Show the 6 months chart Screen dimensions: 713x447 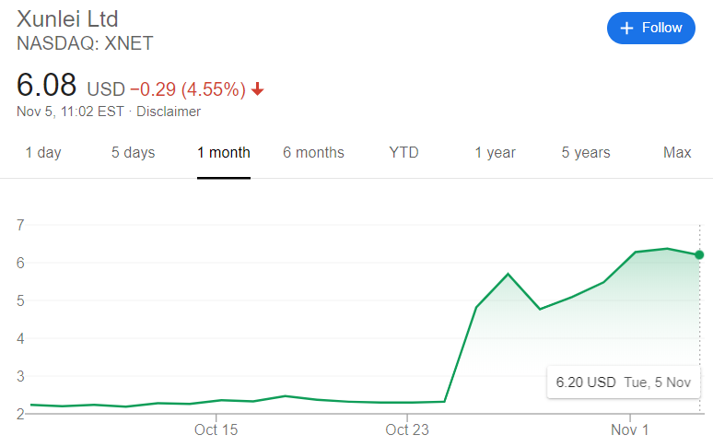click(x=313, y=152)
